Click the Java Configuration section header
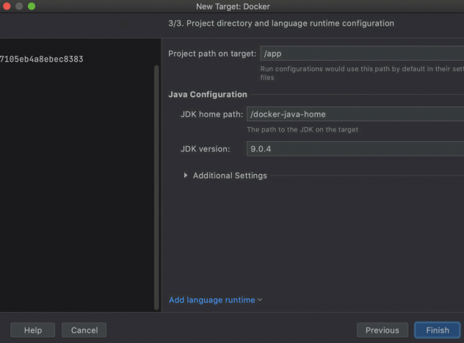The height and width of the screenshot is (343, 464). (x=208, y=95)
